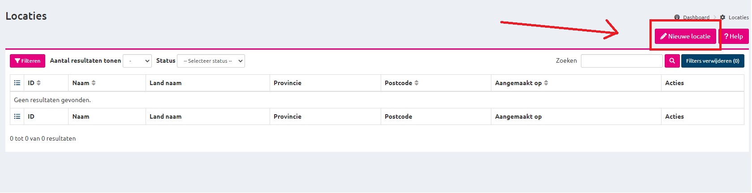Click the sort arrows beside Naam
This screenshot has width=752, height=193.
tap(94, 83)
